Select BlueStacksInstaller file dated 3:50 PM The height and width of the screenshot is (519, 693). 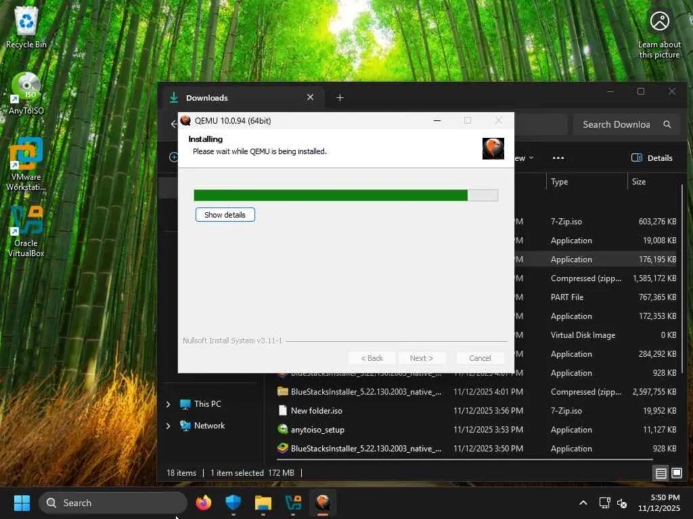tap(366, 449)
